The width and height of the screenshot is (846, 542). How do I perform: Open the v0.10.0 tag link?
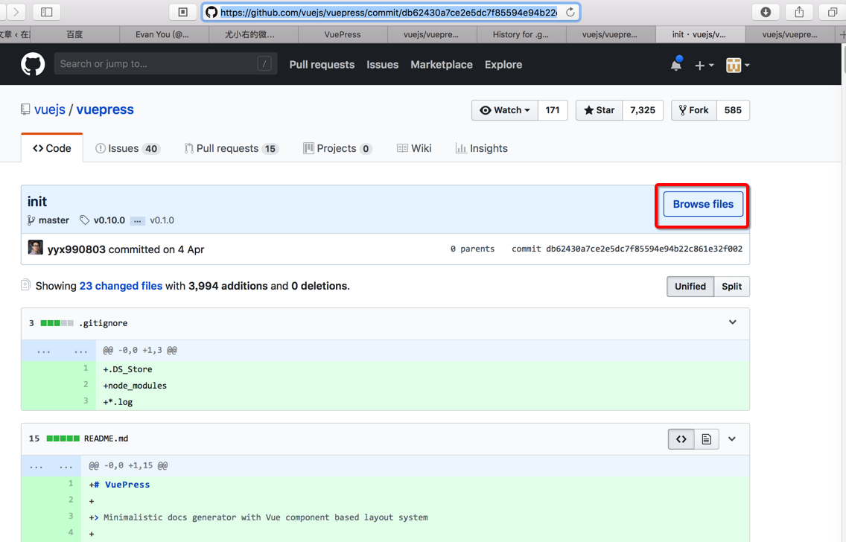(x=109, y=220)
